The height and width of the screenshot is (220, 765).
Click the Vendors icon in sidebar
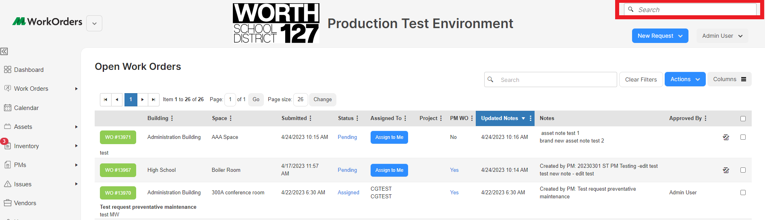[7, 203]
